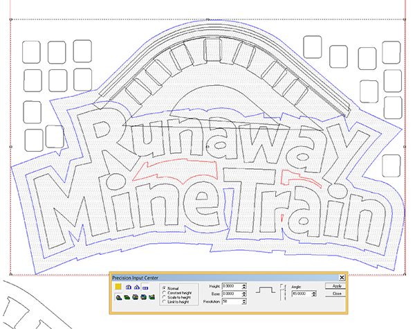415x329 pixels.
Task: Click into the Resolution value field
Action: click(232, 301)
